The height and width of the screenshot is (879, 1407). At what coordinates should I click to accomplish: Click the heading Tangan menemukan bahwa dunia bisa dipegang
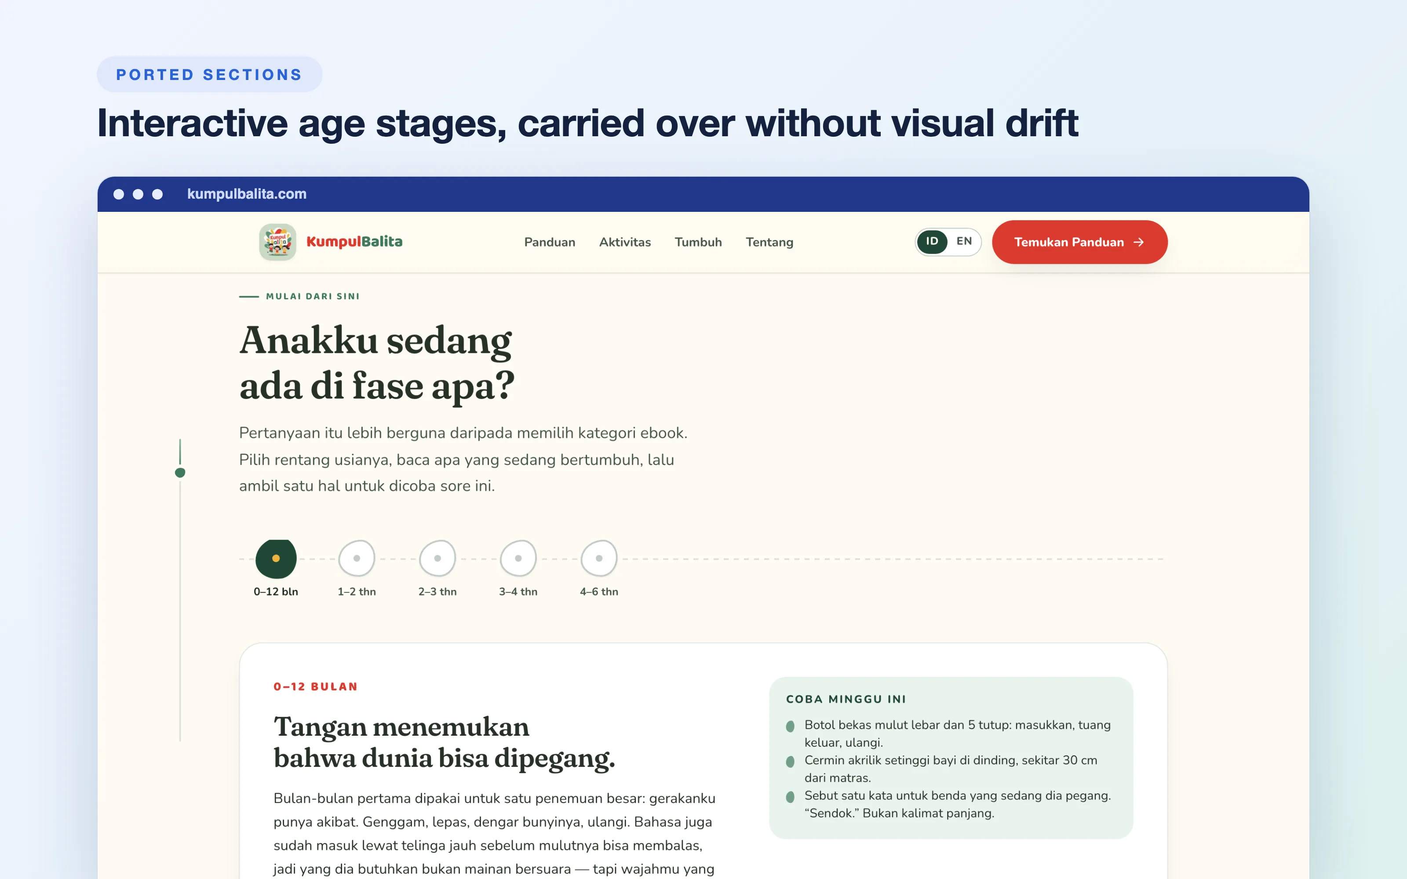pos(444,742)
